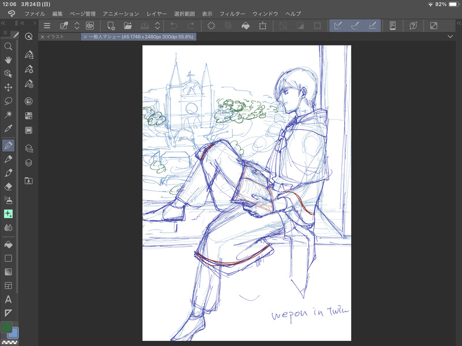Clear the layer with the dotted circle icon
The image size is (462, 346).
(x=211, y=26)
